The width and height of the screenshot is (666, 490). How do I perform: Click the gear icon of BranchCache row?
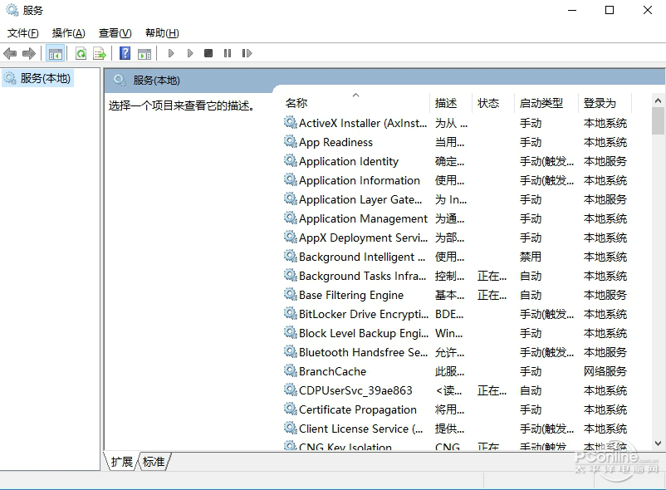pos(291,371)
